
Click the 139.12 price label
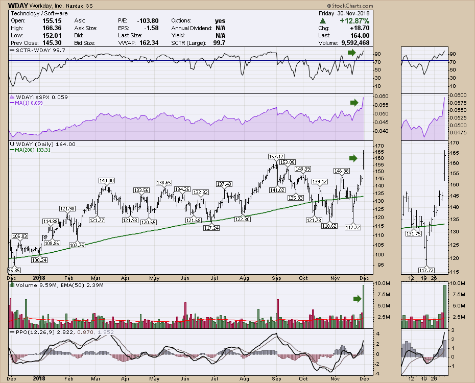click(320, 182)
